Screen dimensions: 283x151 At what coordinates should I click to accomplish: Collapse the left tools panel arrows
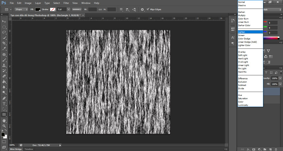(x=2, y=15)
